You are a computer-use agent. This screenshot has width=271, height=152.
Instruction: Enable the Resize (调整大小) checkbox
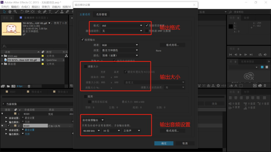click(x=85, y=67)
